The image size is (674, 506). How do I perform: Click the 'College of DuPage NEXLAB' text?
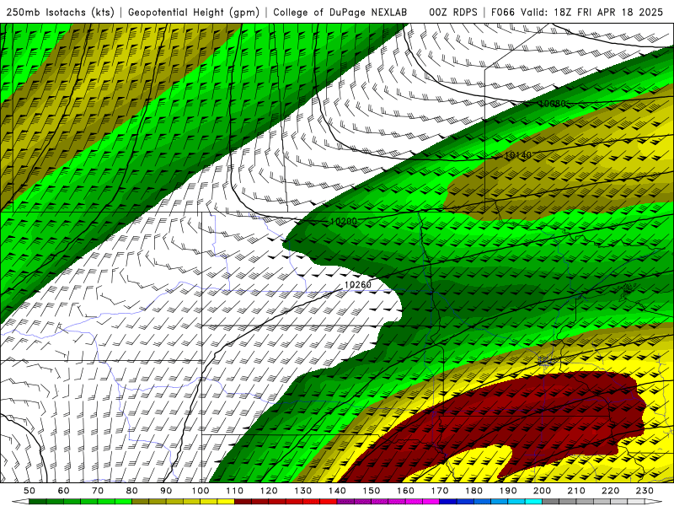(340, 12)
